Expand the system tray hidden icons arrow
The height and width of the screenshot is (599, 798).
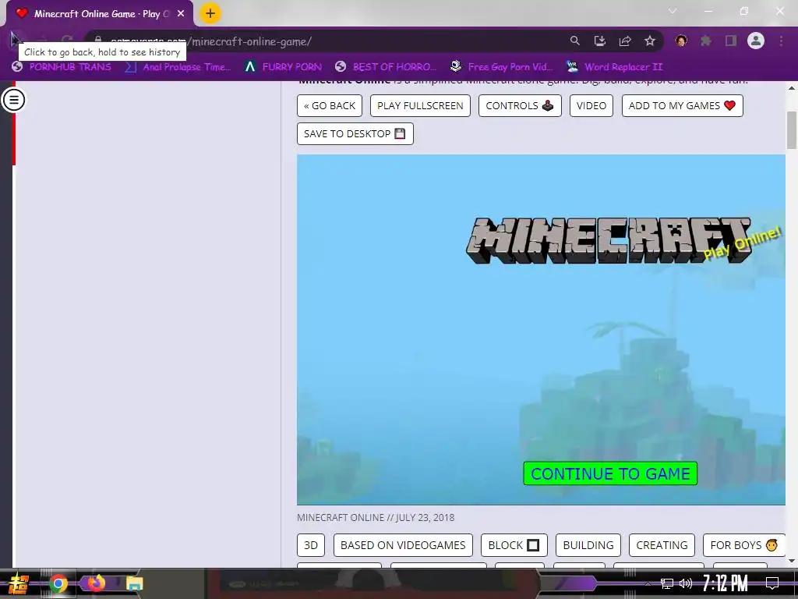pos(648,583)
